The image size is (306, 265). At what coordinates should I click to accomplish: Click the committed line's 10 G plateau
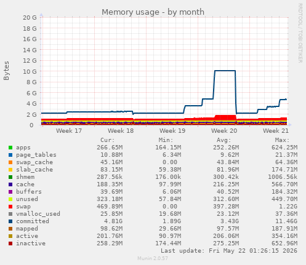coord(225,71)
